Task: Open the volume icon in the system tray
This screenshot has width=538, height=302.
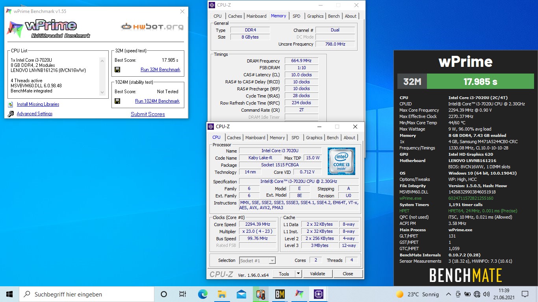Action: click(487, 294)
